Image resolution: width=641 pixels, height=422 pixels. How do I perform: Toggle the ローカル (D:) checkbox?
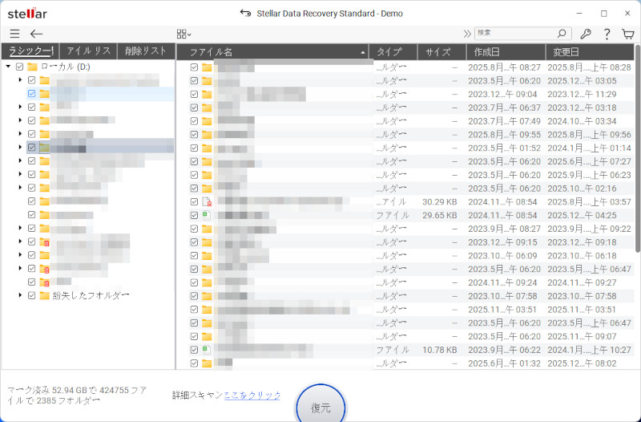pos(19,67)
